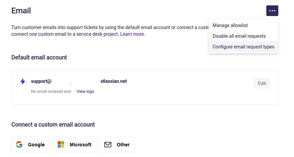Click the Microsoft four-square logo

coord(61,144)
